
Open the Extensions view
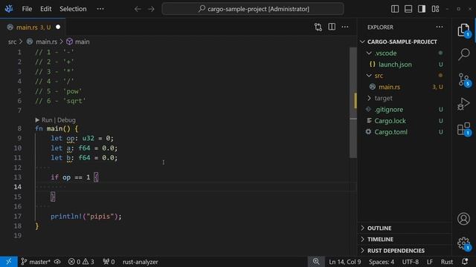pyautogui.click(x=463, y=129)
